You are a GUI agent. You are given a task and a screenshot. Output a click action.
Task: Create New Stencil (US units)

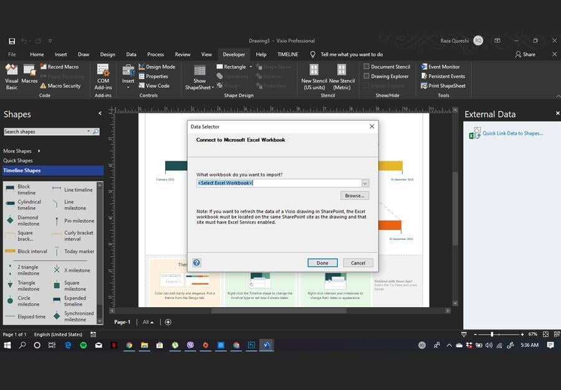click(x=314, y=77)
